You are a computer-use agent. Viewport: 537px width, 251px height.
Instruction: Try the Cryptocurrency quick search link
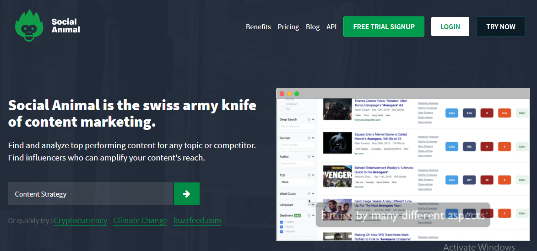click(81, 220)
